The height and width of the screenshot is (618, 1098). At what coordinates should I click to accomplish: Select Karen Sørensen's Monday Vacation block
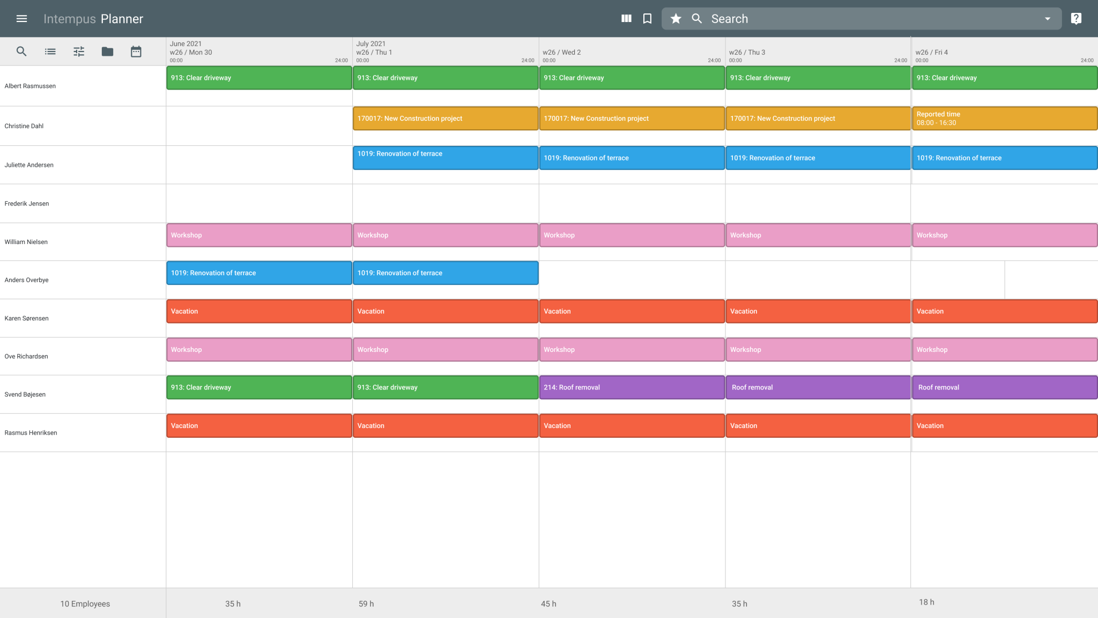[259, 311]
